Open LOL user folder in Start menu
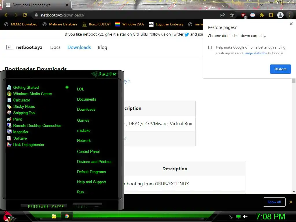The image size is (296, 222). point(80,89)
